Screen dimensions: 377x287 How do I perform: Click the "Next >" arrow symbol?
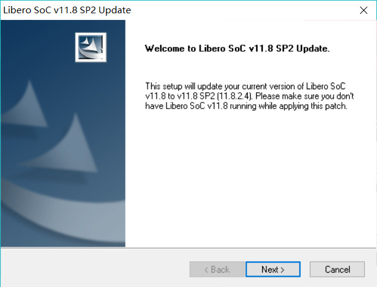point(283,270)
